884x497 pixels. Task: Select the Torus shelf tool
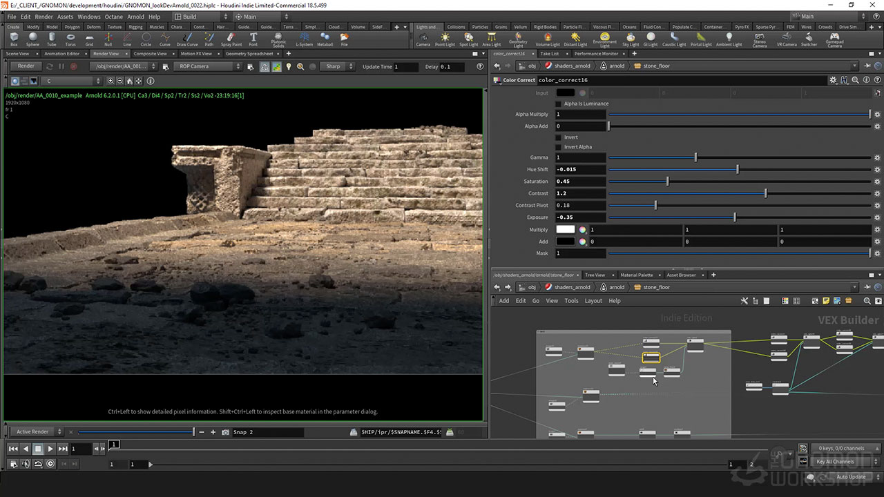(70, 39)
